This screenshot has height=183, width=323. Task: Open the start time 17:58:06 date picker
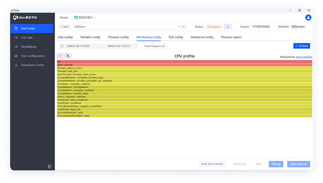pyautogui.click(x=78, y=46)
